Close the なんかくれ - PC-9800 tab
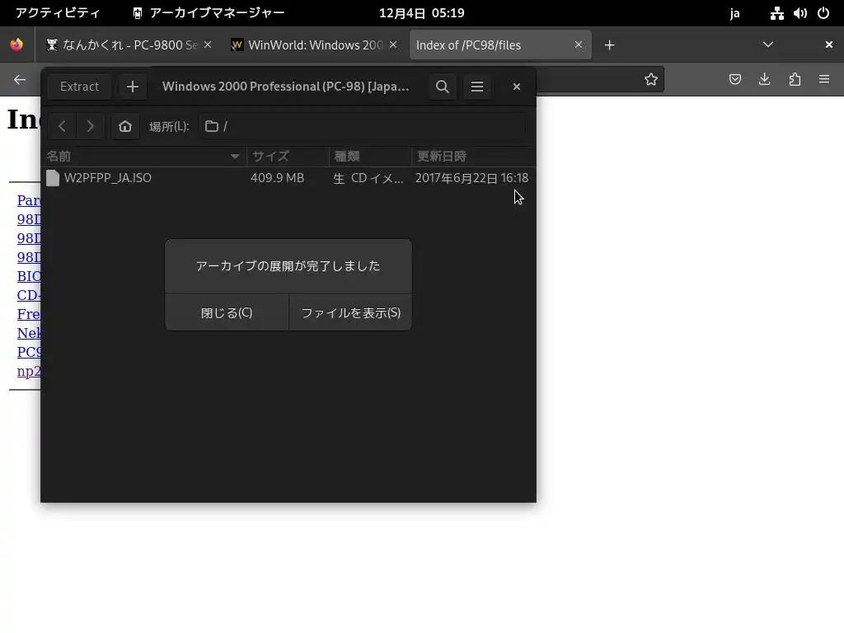The width and height of the screenshot is (844, 633). pos(208,45)
